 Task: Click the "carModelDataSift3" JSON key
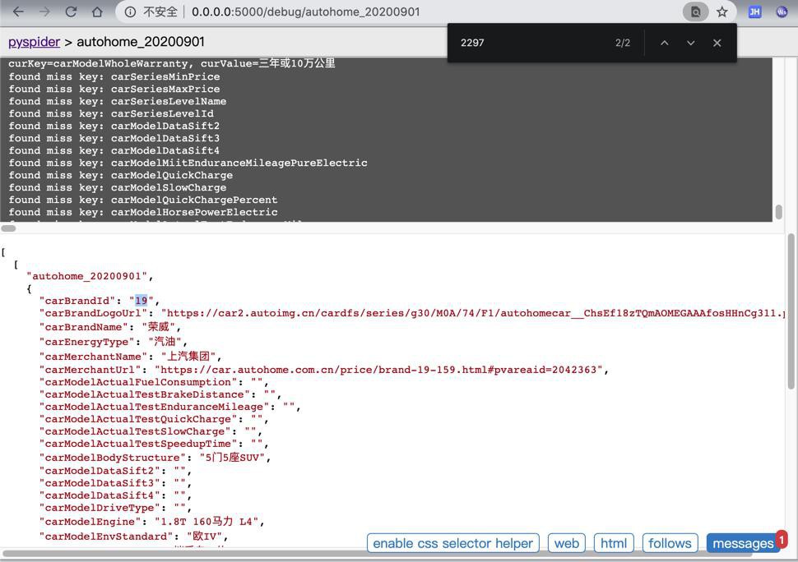pos(100,483)
